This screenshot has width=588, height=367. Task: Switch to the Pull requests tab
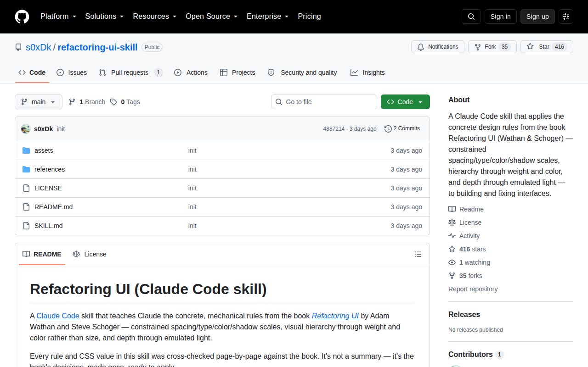point(130,72)
